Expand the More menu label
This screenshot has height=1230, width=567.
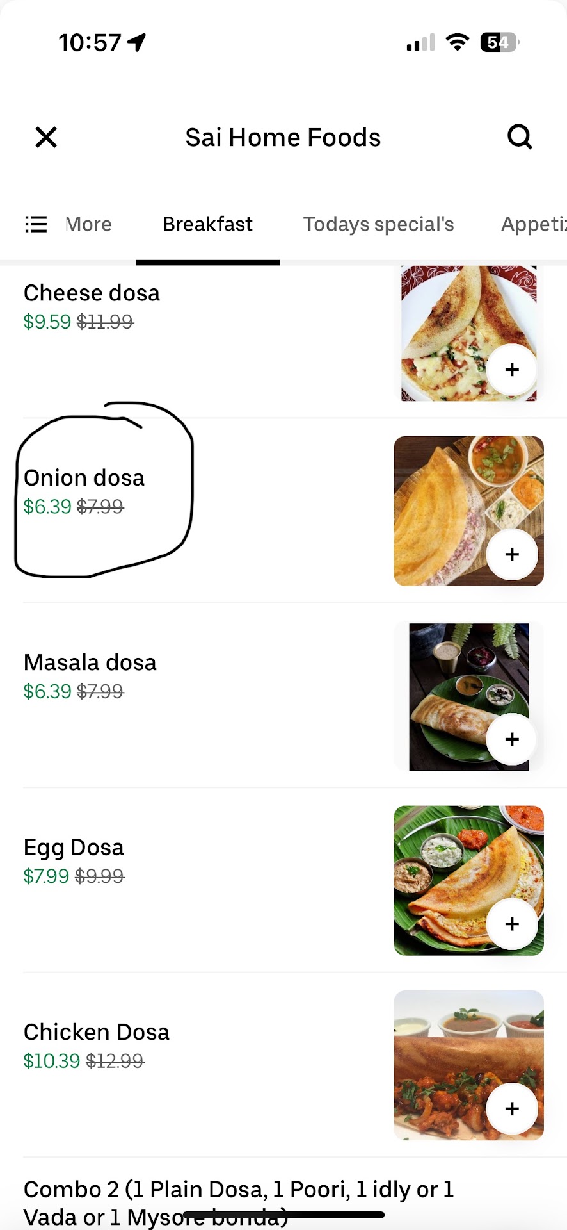point(88,224)
